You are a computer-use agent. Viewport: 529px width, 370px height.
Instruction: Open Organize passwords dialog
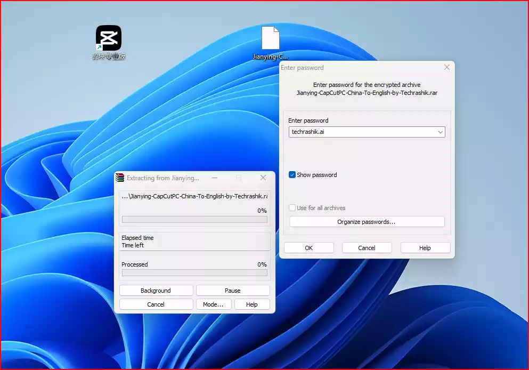[367, 222]
